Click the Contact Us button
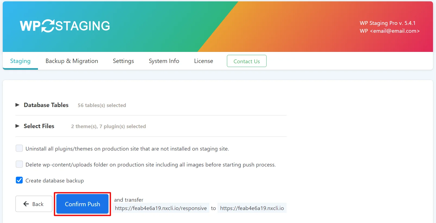Viewport: 436px width, 223px height. point(247,61)
